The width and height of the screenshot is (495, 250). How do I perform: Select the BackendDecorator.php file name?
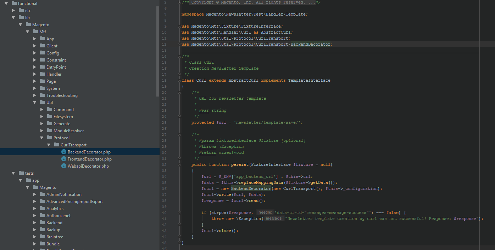(89, 152)
